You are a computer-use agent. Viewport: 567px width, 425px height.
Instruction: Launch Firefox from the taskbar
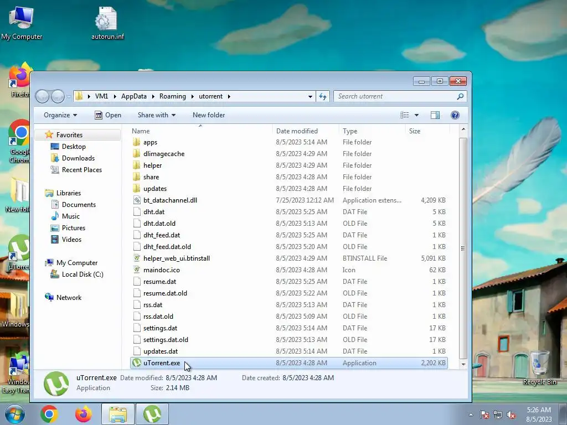[x=84, y=414]
